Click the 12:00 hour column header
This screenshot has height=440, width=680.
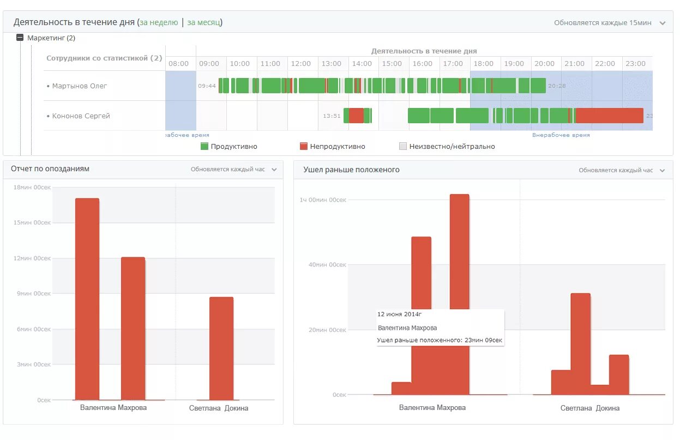point(300,64)
